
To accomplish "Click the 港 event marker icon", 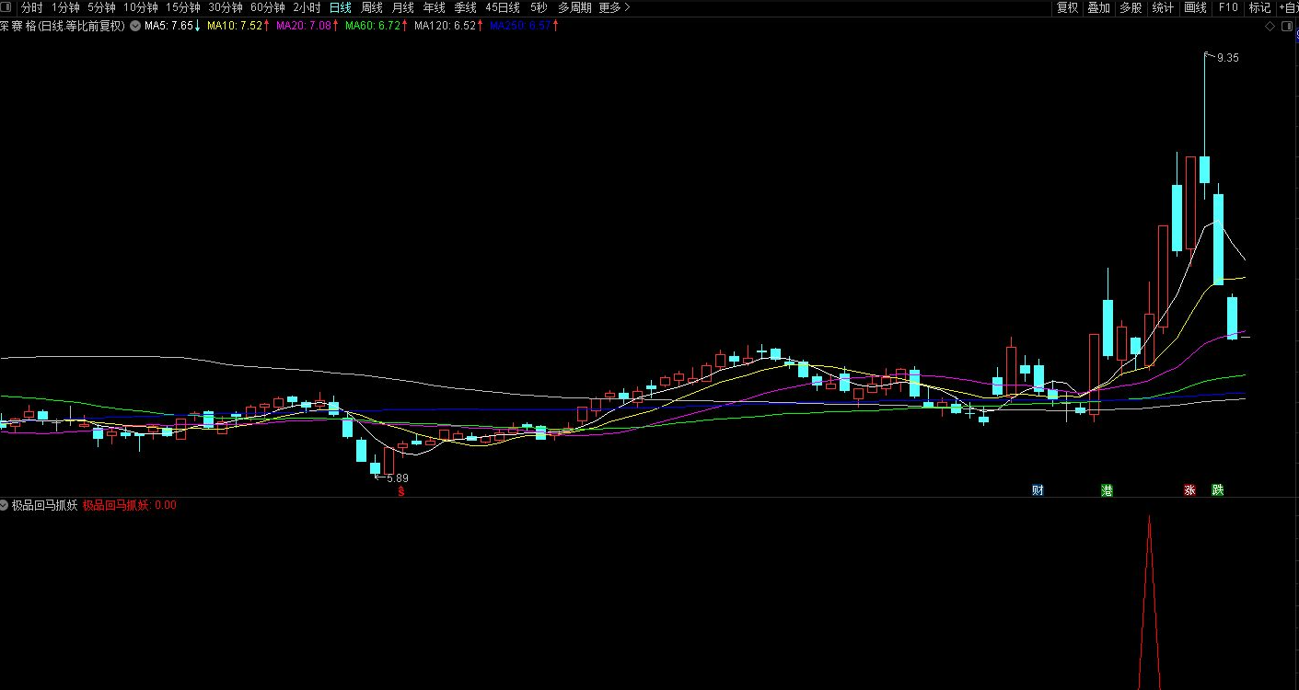I will pyautogui.click(x=1107, y=490).
